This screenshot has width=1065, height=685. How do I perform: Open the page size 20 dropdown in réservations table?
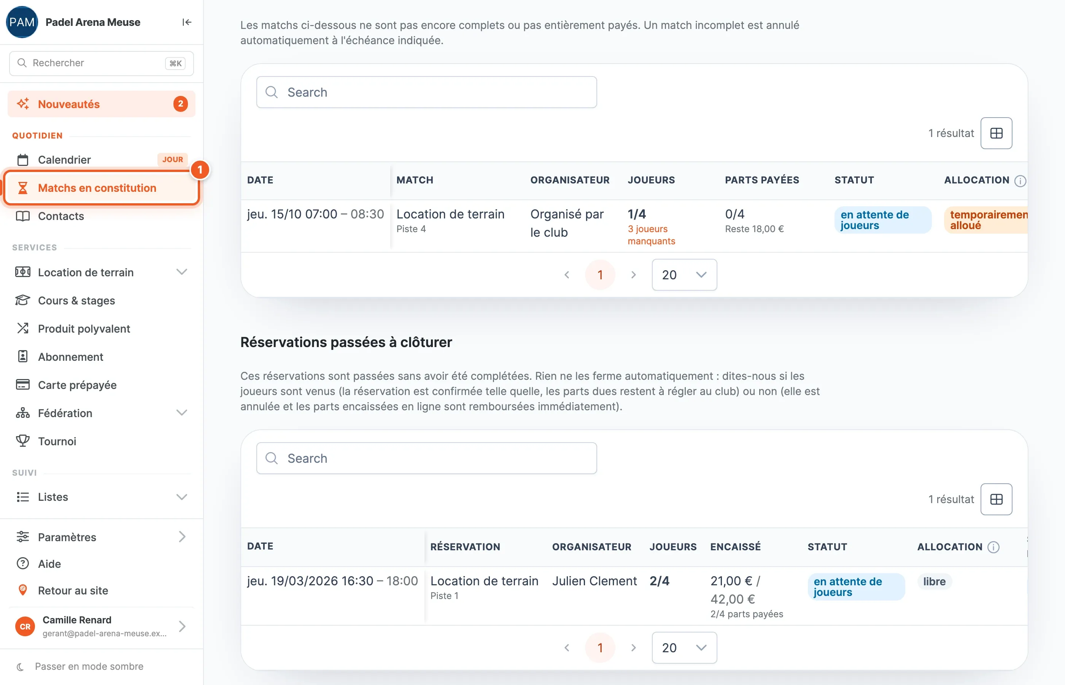click(684, 647)
